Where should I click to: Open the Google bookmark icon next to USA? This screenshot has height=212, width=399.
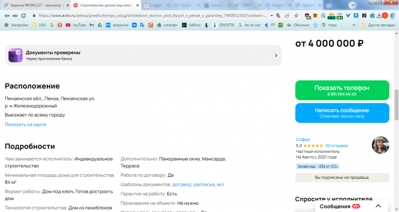point(51,25)
